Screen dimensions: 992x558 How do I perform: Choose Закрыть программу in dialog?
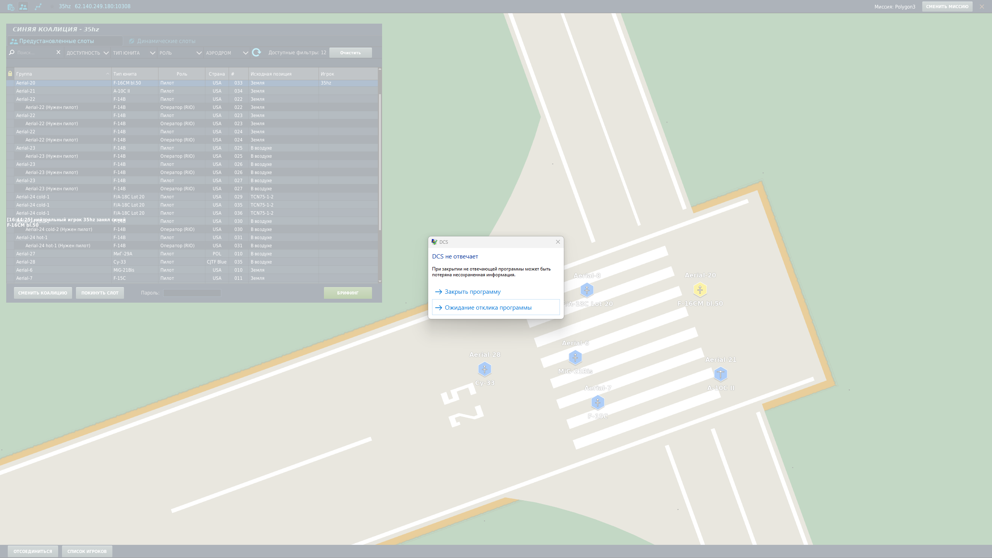click(496, 292)
